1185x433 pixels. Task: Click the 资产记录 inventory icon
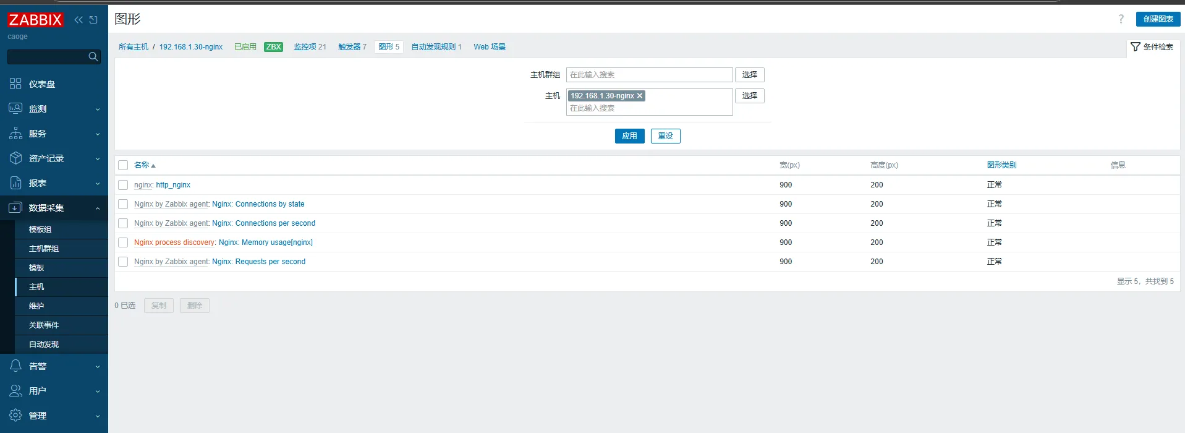pos(15,158)
